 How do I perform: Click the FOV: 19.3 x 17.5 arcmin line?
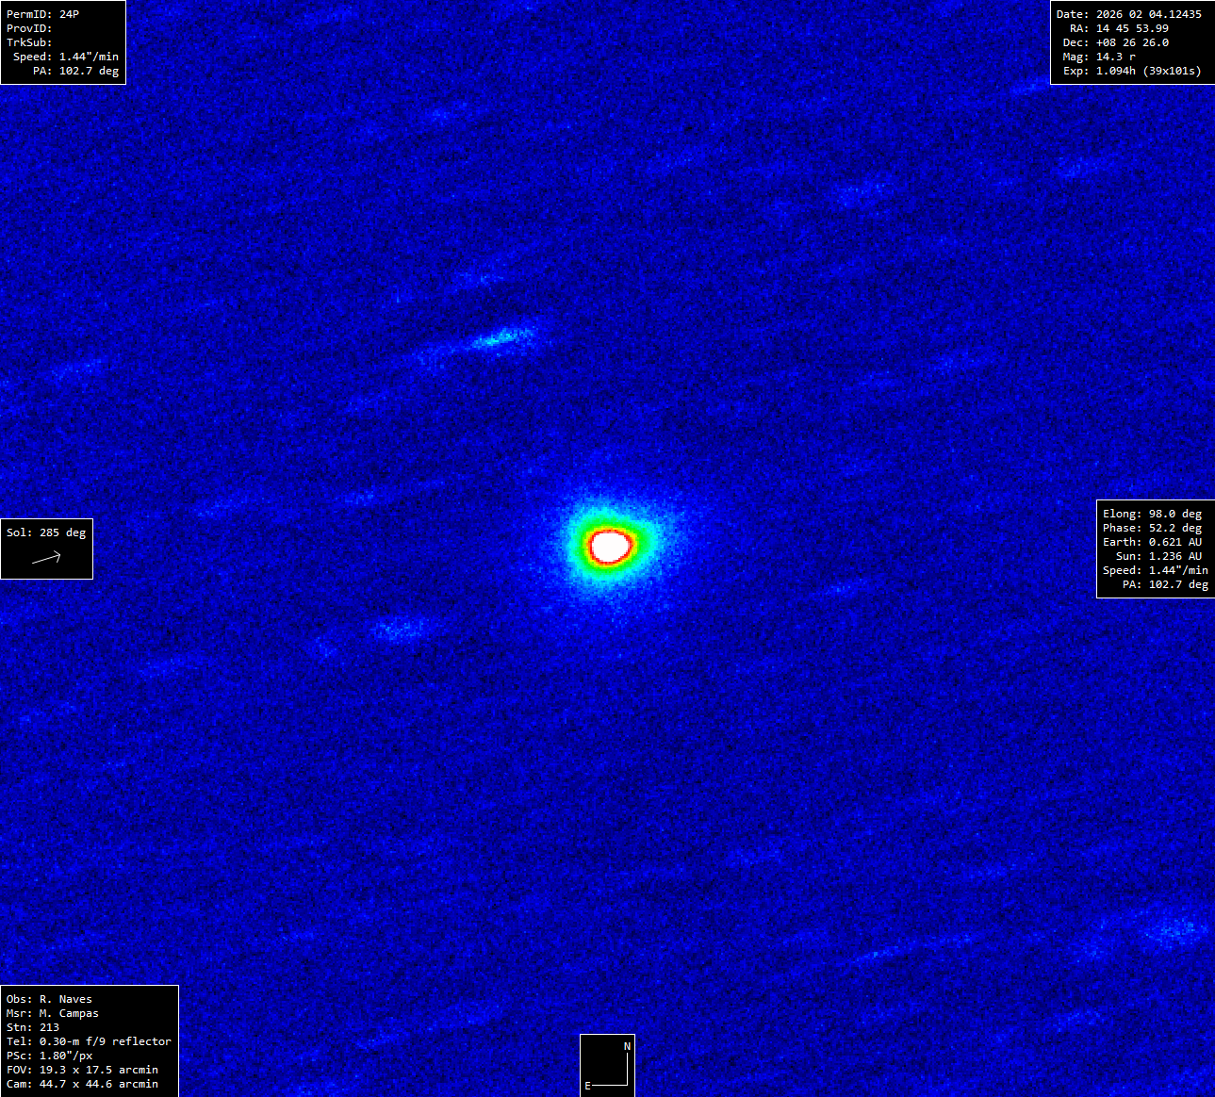(82, 1070)
